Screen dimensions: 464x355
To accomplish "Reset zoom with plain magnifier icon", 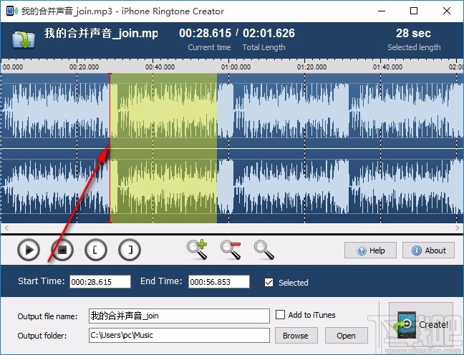I will 264,250.
